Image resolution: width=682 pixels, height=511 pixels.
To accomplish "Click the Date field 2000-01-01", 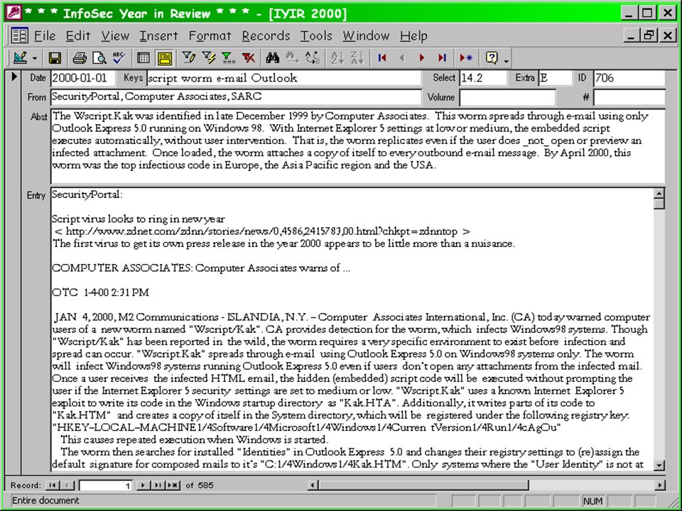I will [83, 78].
